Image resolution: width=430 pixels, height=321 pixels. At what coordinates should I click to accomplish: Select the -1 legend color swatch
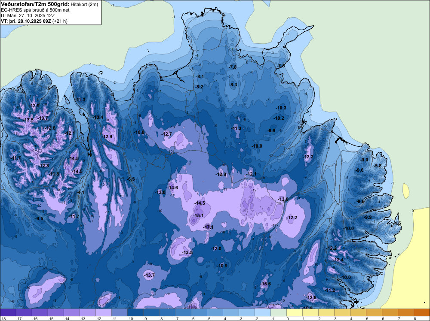(278, 313)
